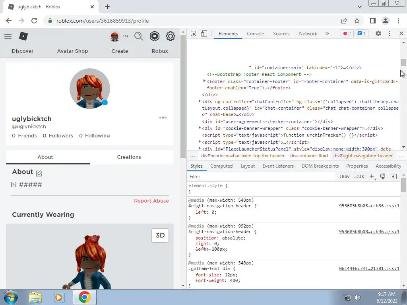Show earlier breadcrumb ancestors ellipsis
The image size is (407, 305).
[193, 156]
